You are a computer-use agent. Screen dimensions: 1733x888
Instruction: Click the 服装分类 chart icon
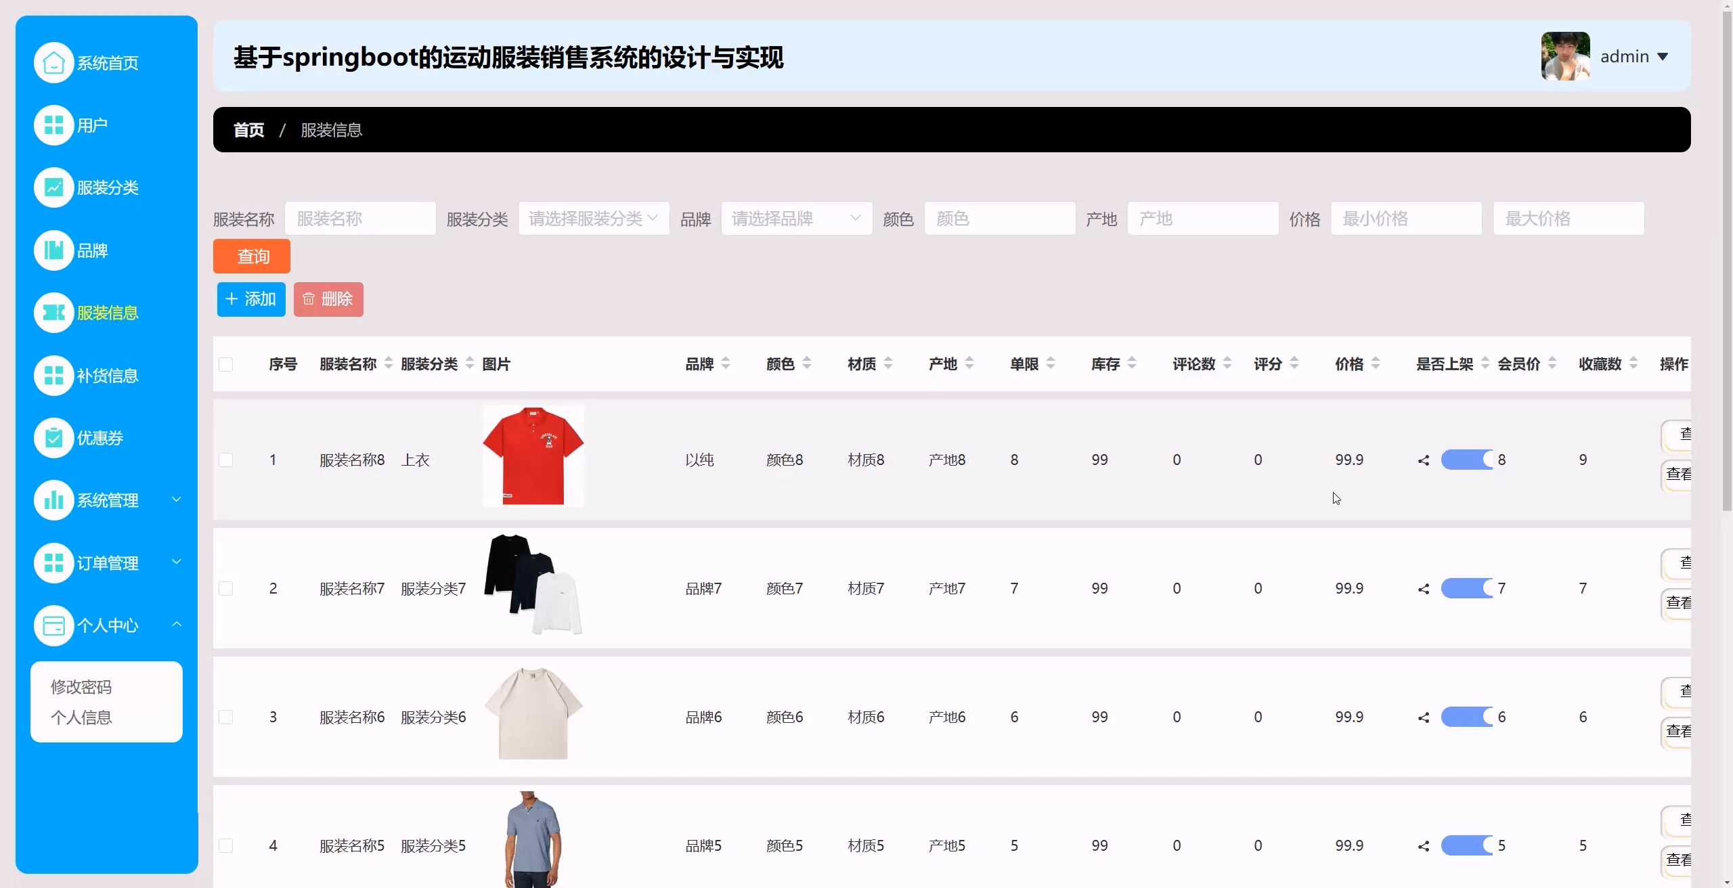click(53, 187)
